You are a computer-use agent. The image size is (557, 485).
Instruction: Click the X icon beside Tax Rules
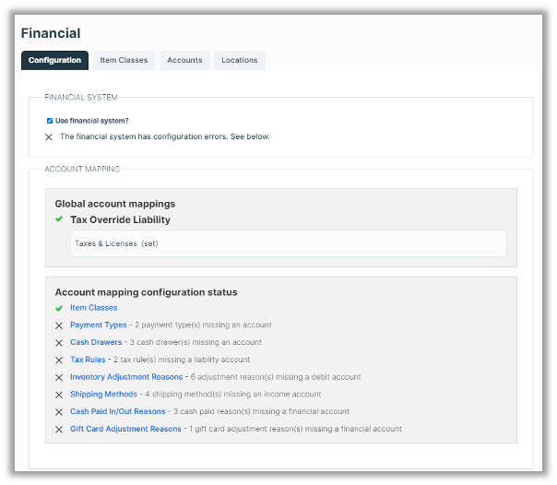pos(59,360)
